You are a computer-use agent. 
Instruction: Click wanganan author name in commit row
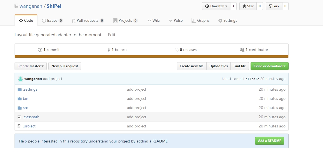coord(33,79)
